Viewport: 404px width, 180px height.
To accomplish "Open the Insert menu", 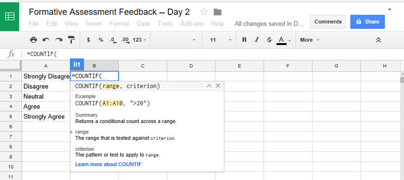I will [x=94, y=24].
